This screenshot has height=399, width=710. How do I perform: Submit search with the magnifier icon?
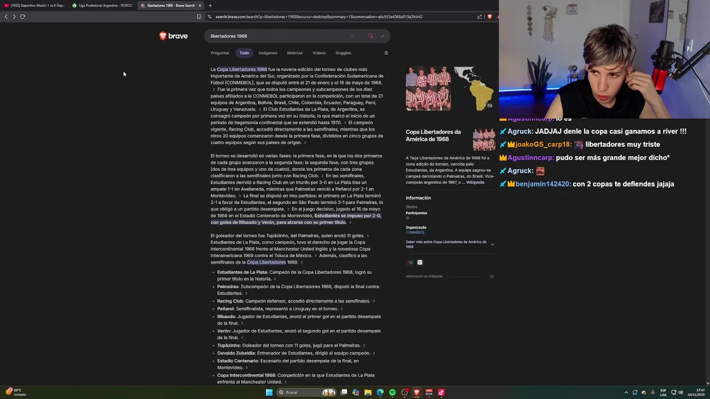(371, 36)
